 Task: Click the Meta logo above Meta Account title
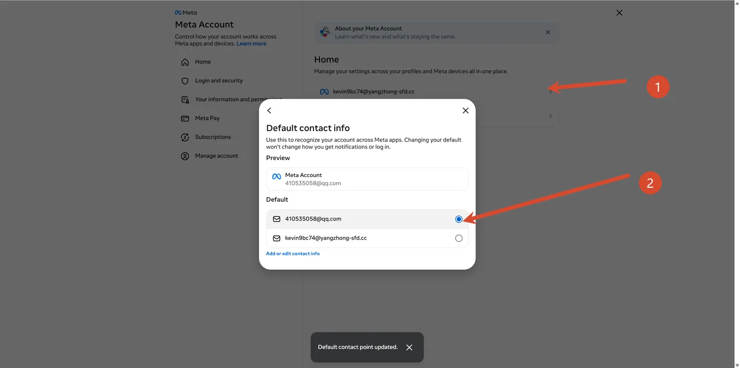186,13
